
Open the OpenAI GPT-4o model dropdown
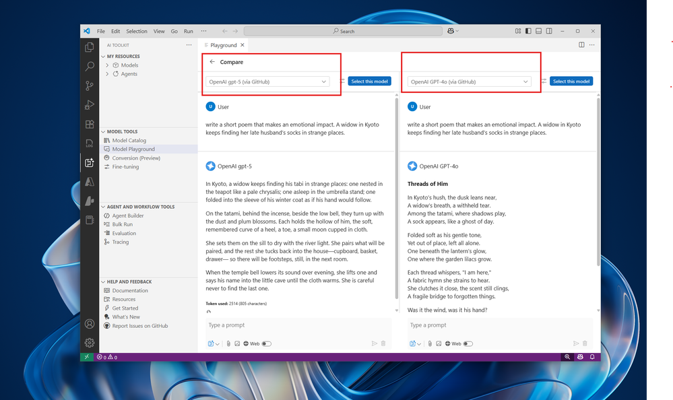(470, 81)
